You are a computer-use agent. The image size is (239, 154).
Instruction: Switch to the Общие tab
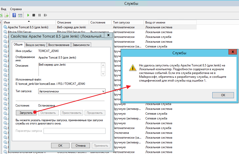pyautogui.click(x=18, y=44)
